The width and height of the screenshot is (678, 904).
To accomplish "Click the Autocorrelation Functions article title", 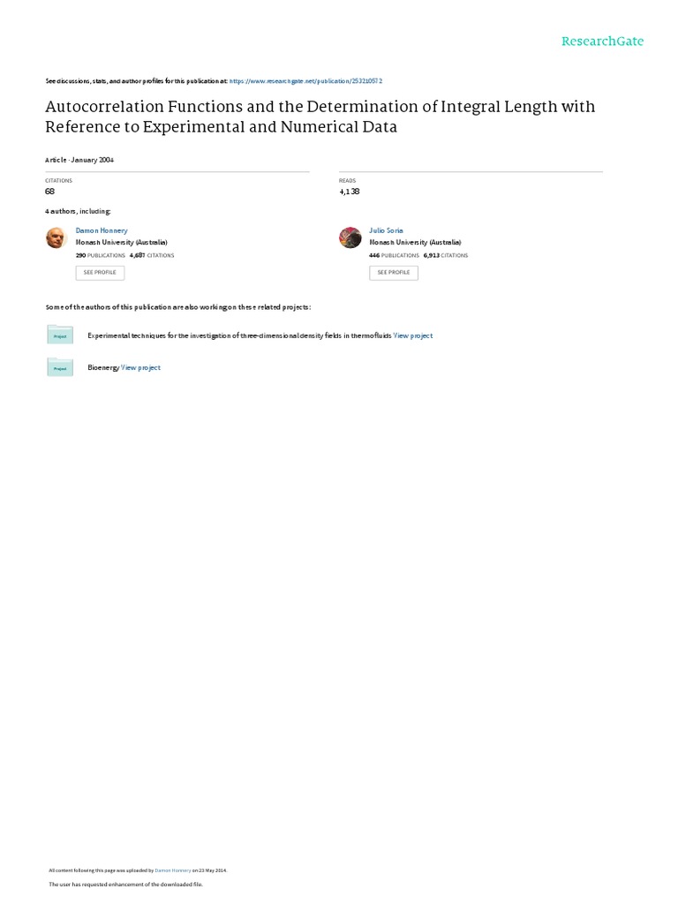I will [320, 117].
